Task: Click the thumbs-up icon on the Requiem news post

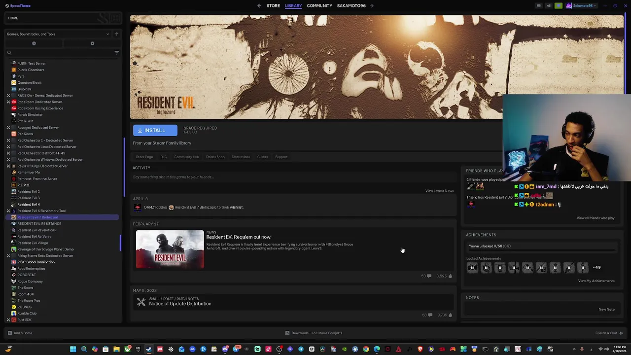Action: coord(450,276)
